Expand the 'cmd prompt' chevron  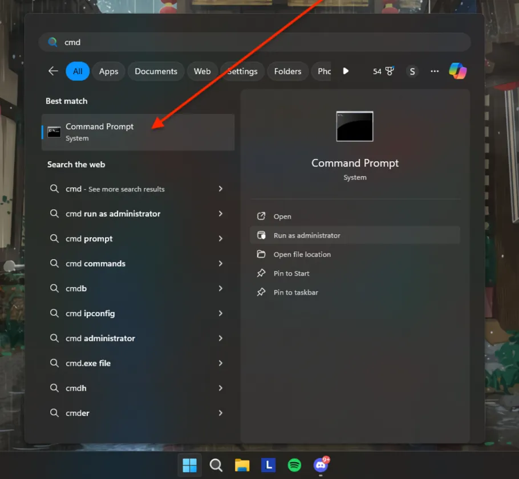click(x=221, y=238)
